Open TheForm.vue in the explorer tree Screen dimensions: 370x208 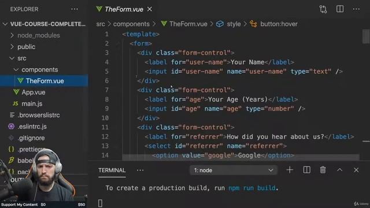point(44,81)
